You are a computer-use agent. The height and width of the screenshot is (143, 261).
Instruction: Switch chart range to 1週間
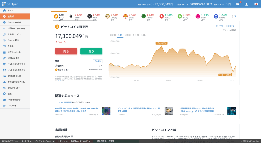coord(127,35)
